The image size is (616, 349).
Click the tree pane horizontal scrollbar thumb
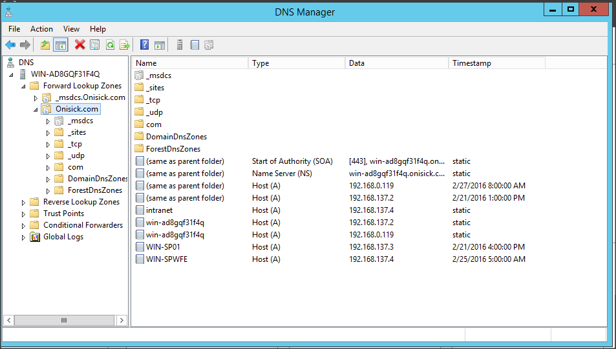pos(65,321)
